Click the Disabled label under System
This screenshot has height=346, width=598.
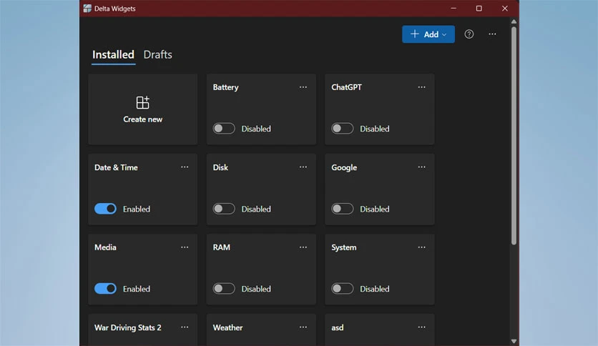point(375,289)
